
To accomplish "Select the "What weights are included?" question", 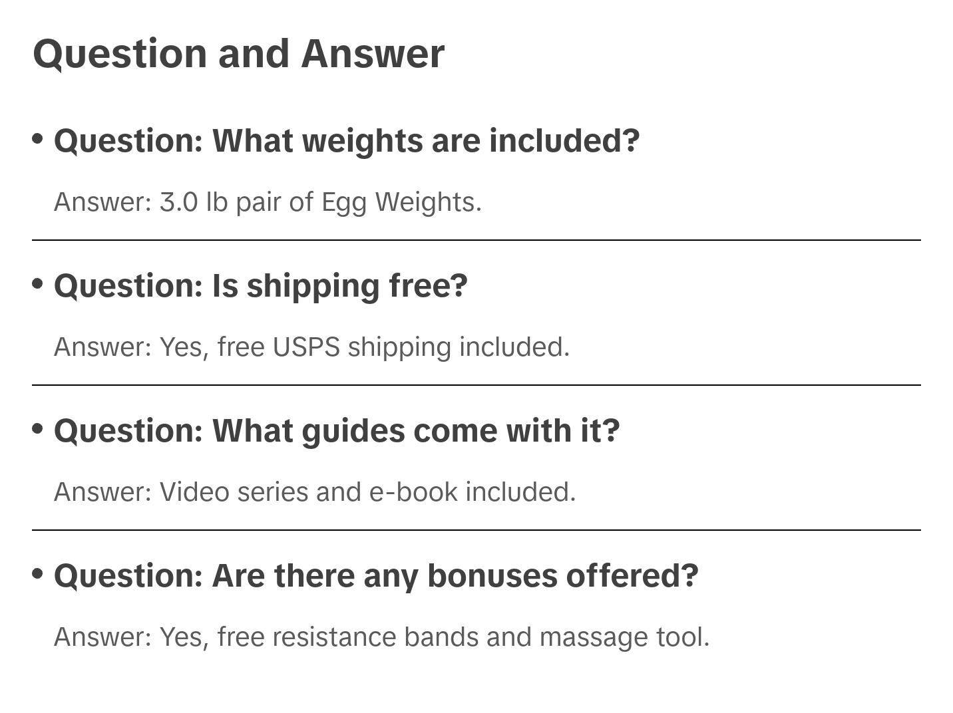I will tap(346, 141).
